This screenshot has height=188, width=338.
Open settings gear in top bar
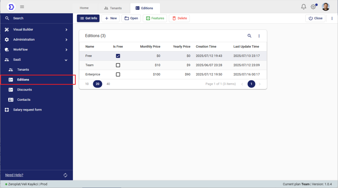pyautogui.click(x=313, y=7)
